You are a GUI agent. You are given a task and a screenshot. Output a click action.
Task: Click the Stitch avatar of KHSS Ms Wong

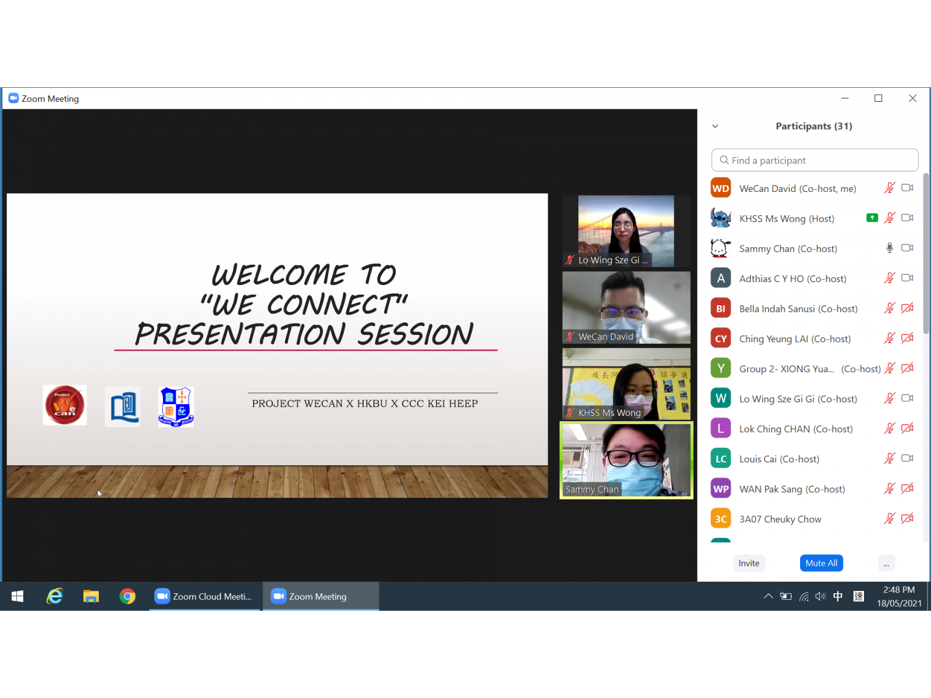tap(720, 219)
